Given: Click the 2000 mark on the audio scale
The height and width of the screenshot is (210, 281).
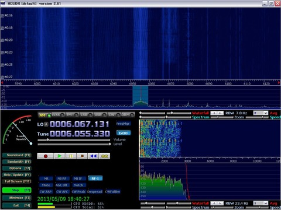Looking at the screenshot, I should tap(165, 161).
